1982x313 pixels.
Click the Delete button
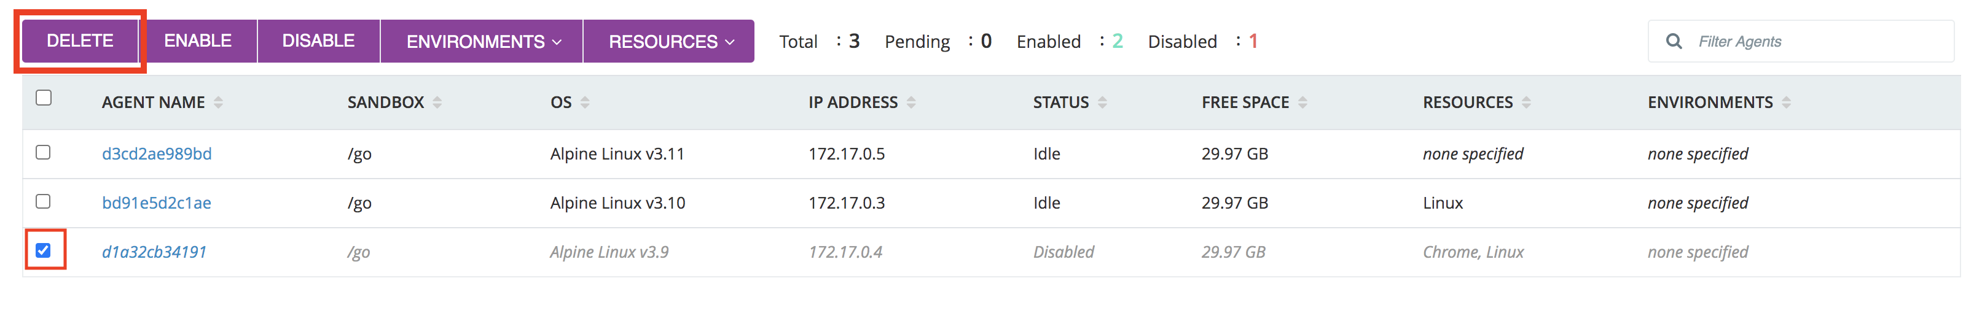coord(80,42)
